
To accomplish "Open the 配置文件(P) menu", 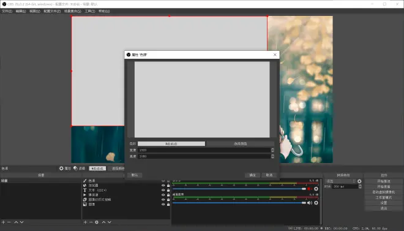I will pos(52,11).
